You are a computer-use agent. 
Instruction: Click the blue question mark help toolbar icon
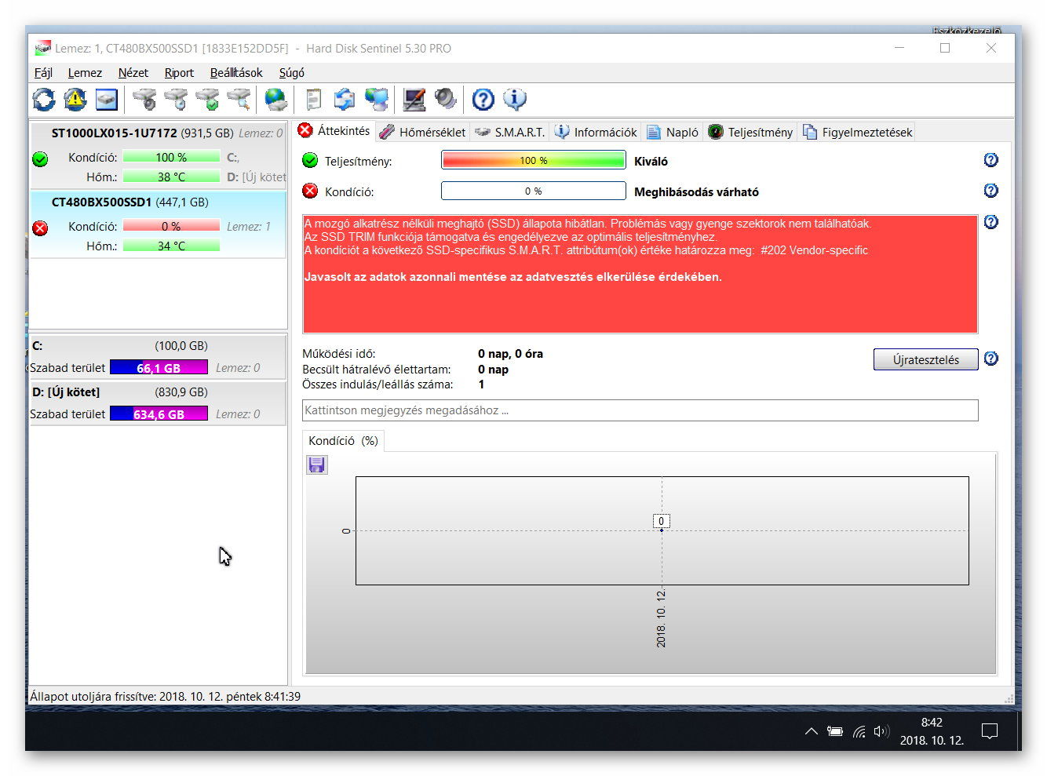483,100
